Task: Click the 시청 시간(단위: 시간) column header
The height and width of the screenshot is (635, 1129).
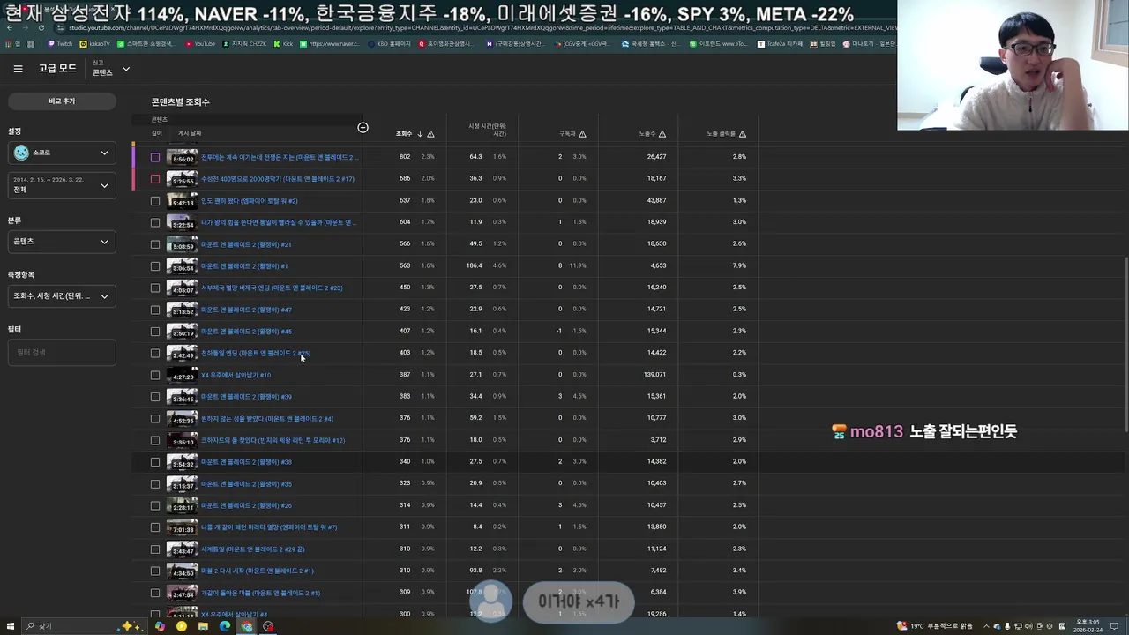Action: tap(487, 130)
